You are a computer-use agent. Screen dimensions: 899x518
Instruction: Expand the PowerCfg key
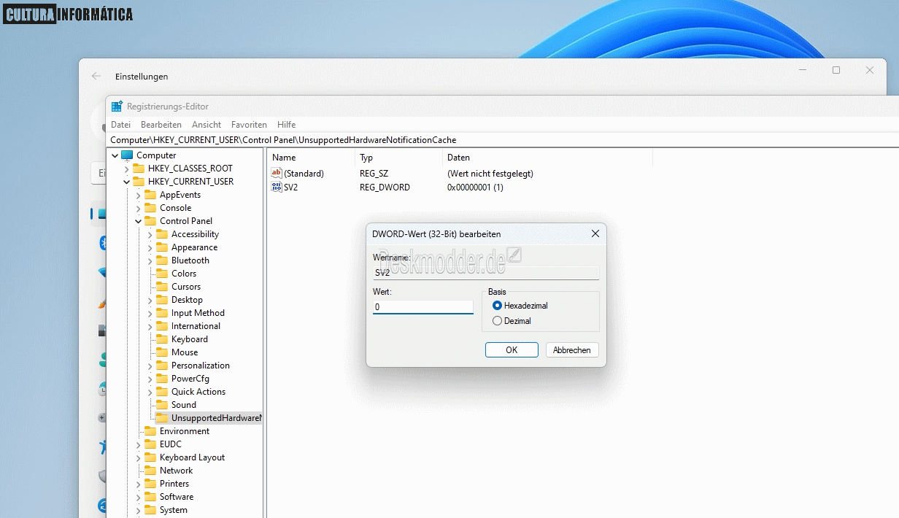(x=150, y=379)
